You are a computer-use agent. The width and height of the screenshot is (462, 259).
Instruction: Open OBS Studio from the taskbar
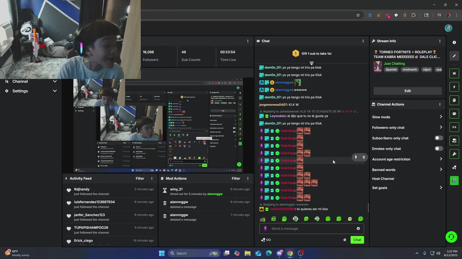click(x=300, y=253)
